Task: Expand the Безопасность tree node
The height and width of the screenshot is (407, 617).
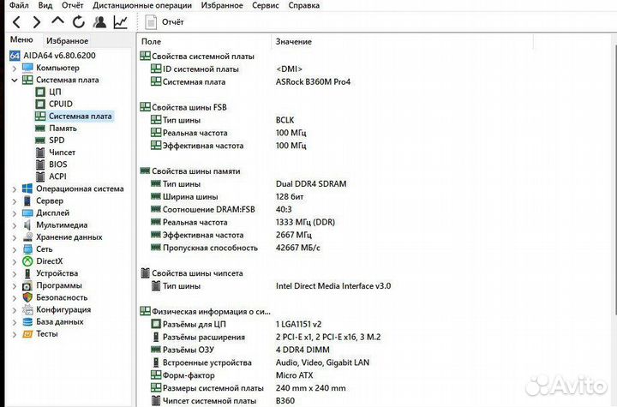Action: pos(15,298)
